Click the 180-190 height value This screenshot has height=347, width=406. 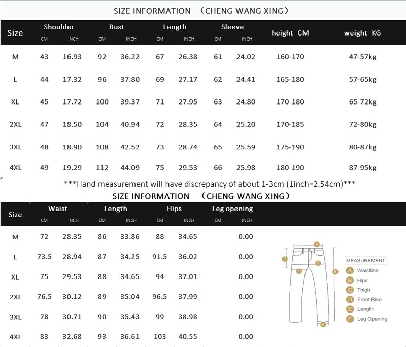point(291,167)
